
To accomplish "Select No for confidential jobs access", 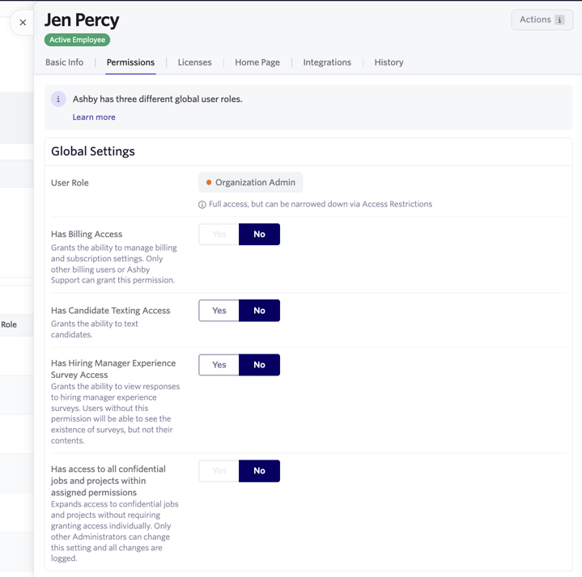I will click(x=259, y=471).
